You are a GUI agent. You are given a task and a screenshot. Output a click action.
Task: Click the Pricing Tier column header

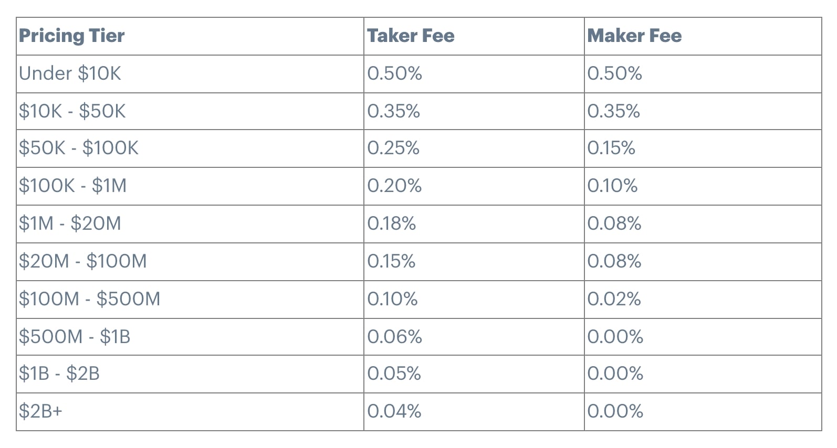pos(72,36)
